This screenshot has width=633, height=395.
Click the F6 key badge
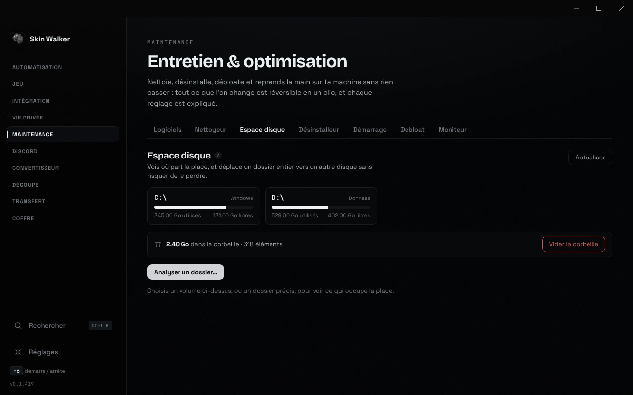pos(16,371)
